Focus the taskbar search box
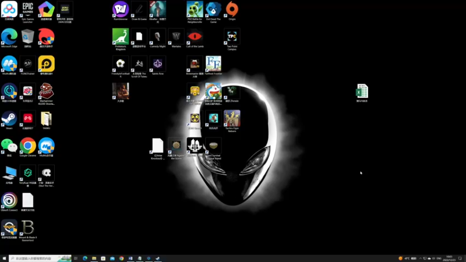The width and height of the screenshot is (466, 262). [x=40, y=258]
